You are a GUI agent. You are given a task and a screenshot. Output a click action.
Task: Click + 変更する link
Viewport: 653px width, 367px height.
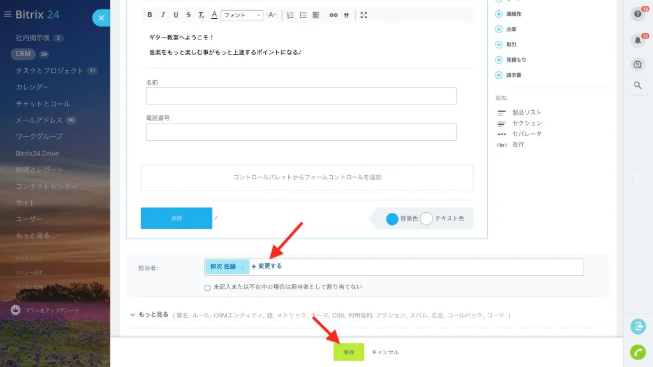pos(267,266)
